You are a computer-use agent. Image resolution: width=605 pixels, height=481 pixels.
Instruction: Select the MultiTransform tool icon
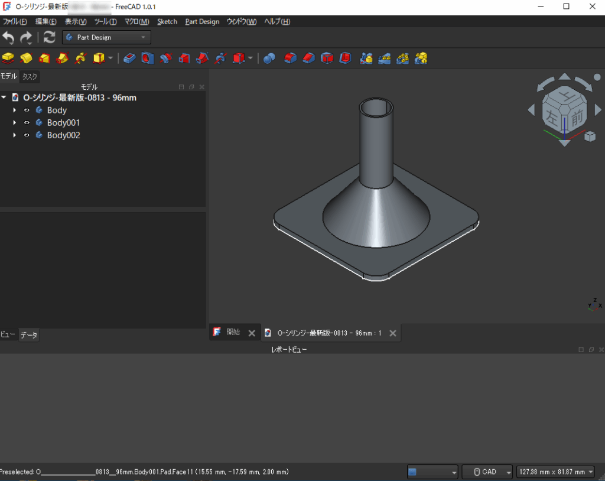(x=421, y=58)
